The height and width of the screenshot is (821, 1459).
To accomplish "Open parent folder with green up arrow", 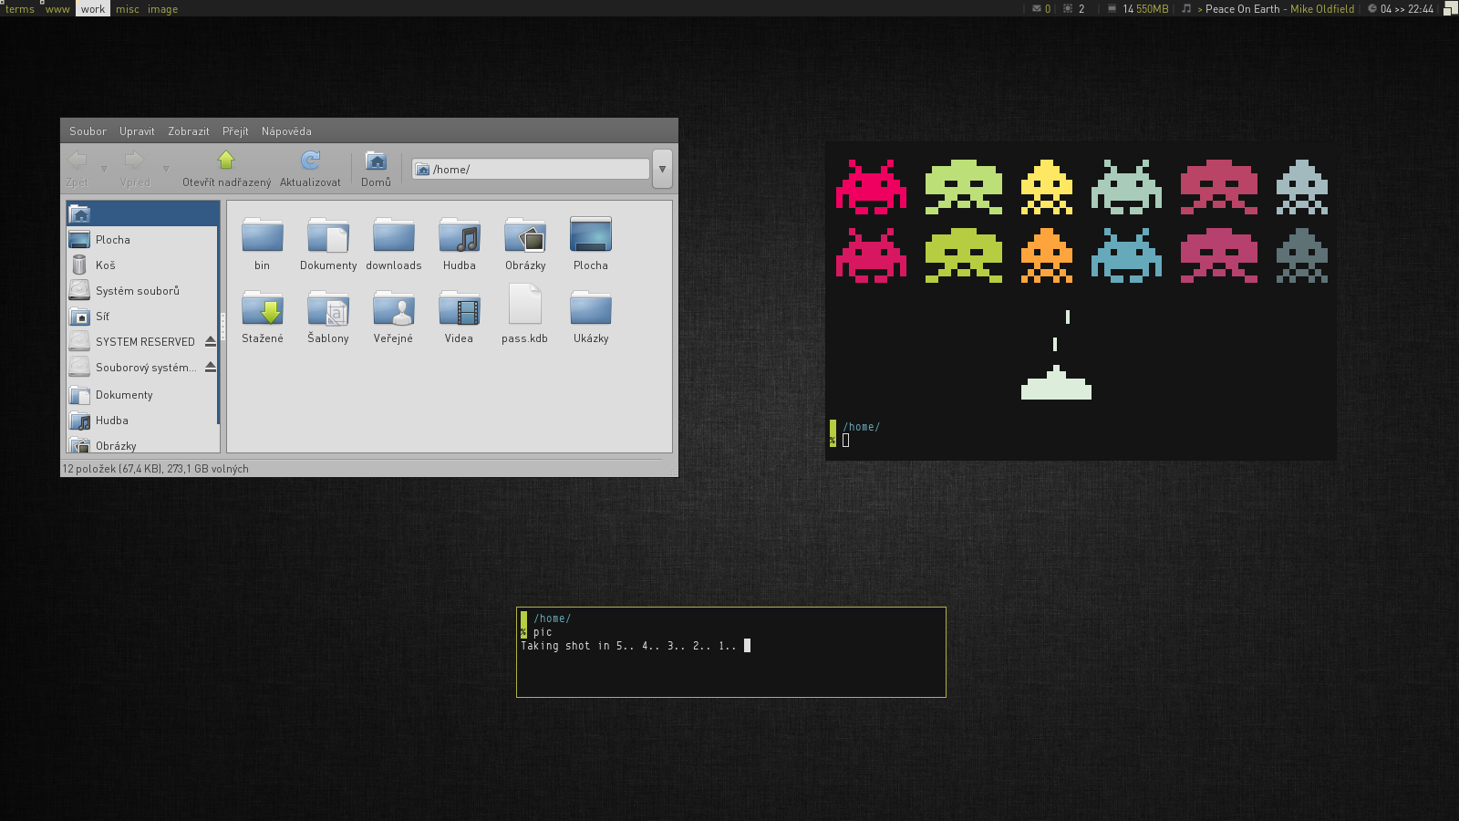I will pyautogui.click(x=226, y=161).
